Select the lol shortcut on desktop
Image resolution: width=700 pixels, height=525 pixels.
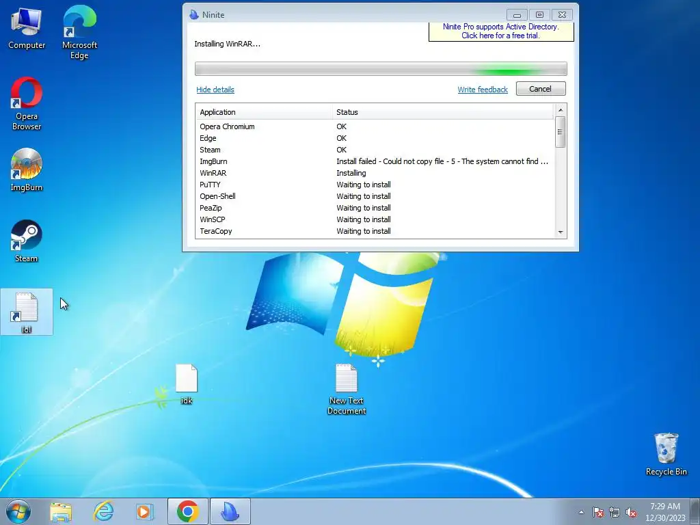[x=27, y=312]
